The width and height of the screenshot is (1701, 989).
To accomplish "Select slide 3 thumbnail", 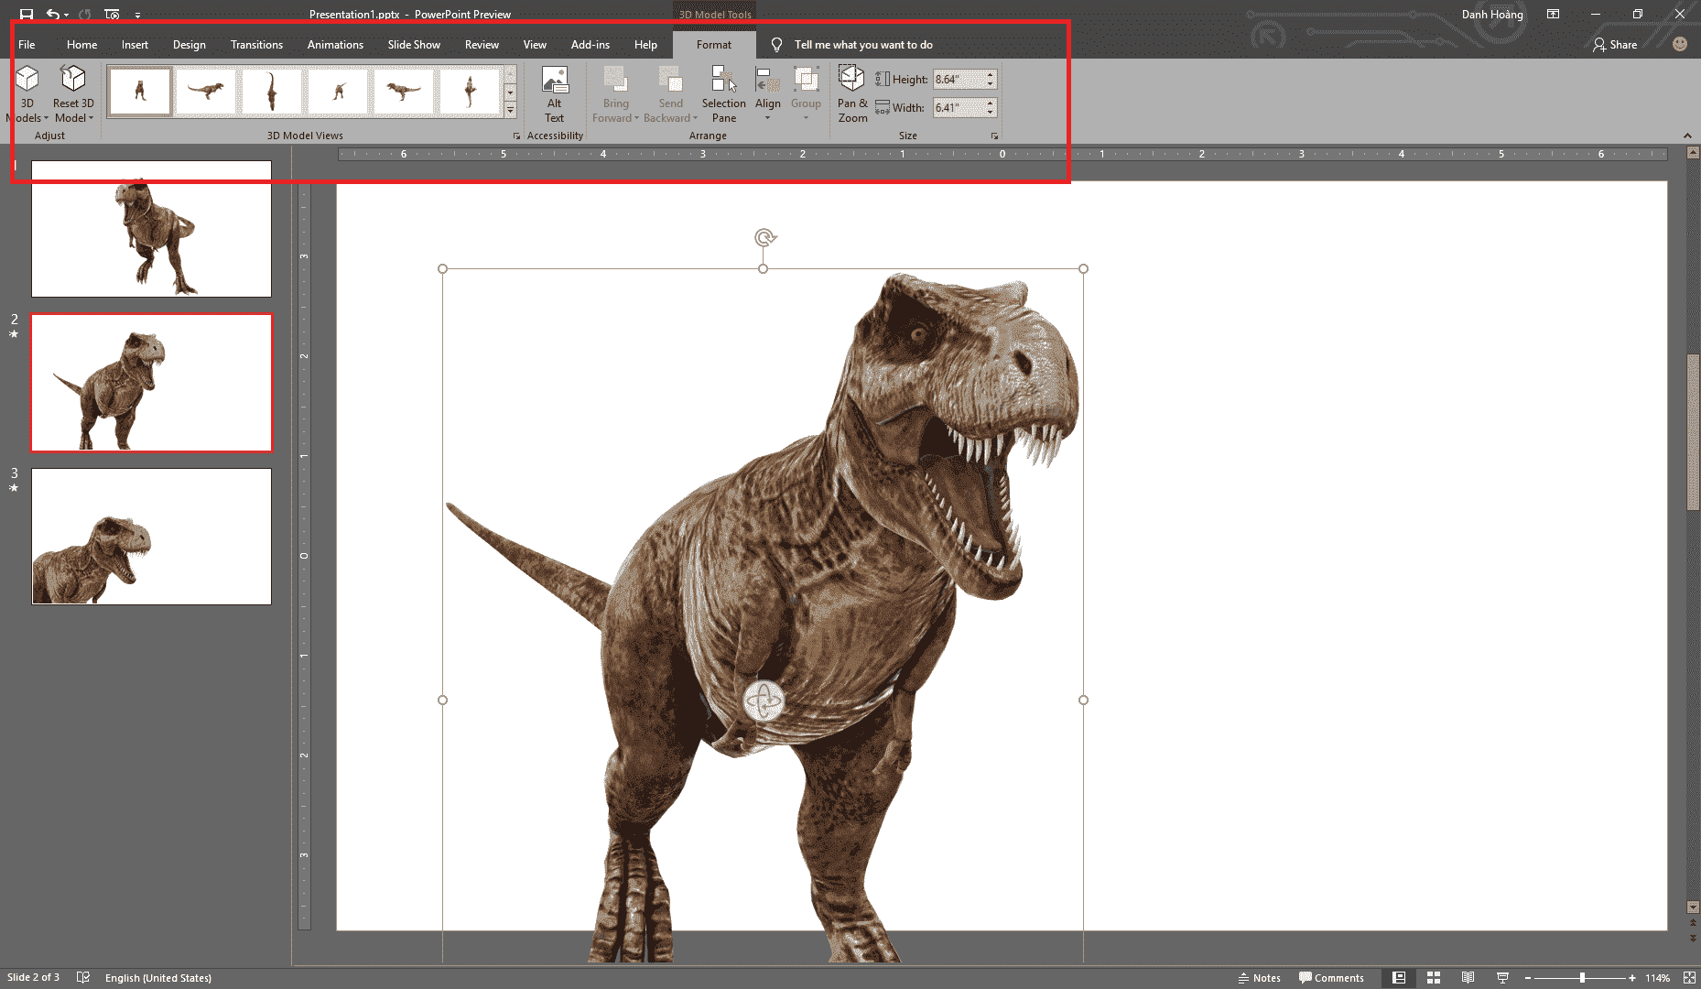I will tap(152, 537).
